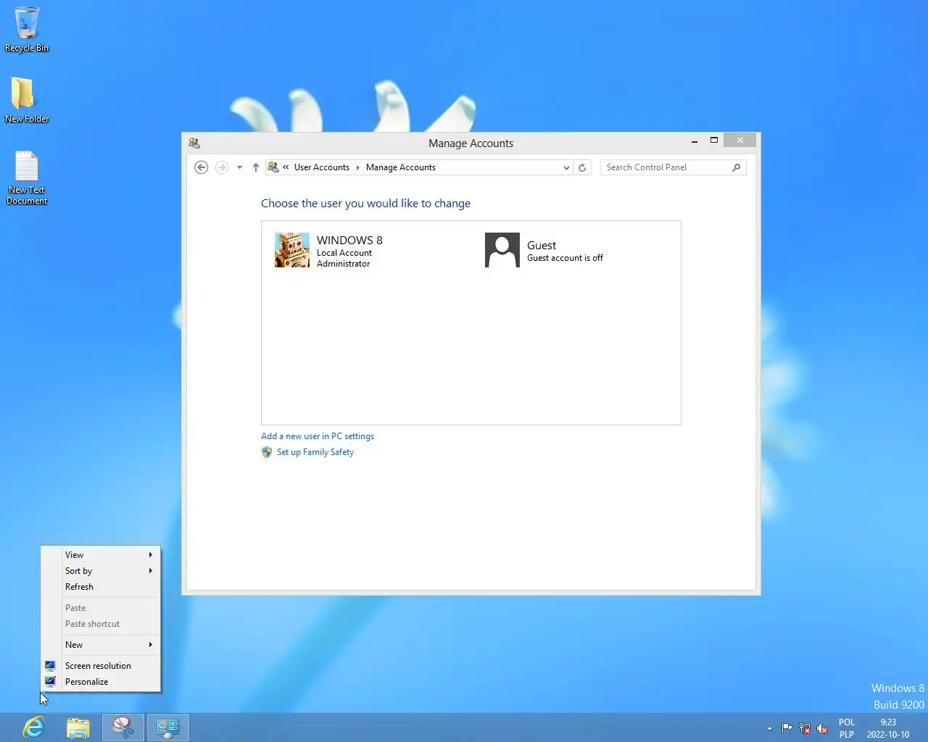Click the Snipping Tool taskbar button
928x742 pixels.
[x=123, y=727]
